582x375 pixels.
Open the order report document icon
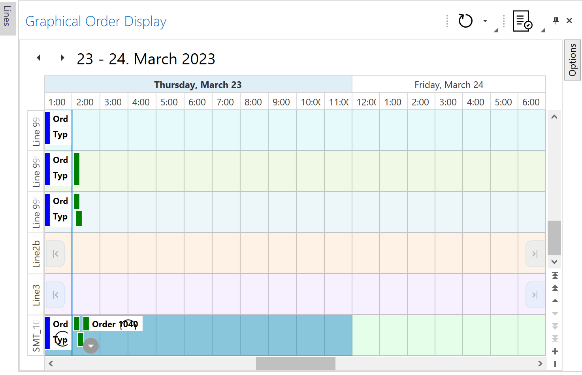point(522,21)
